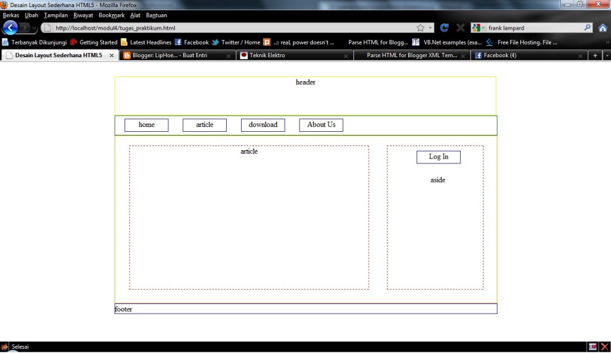Click the About Us navigation button

(320, 125)
